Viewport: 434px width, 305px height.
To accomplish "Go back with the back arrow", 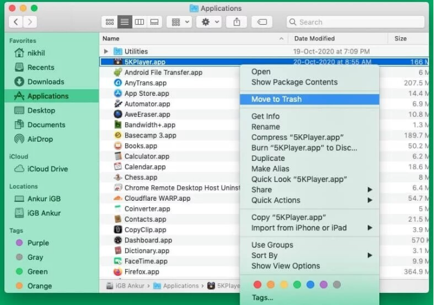I will [x=16, y=22].
